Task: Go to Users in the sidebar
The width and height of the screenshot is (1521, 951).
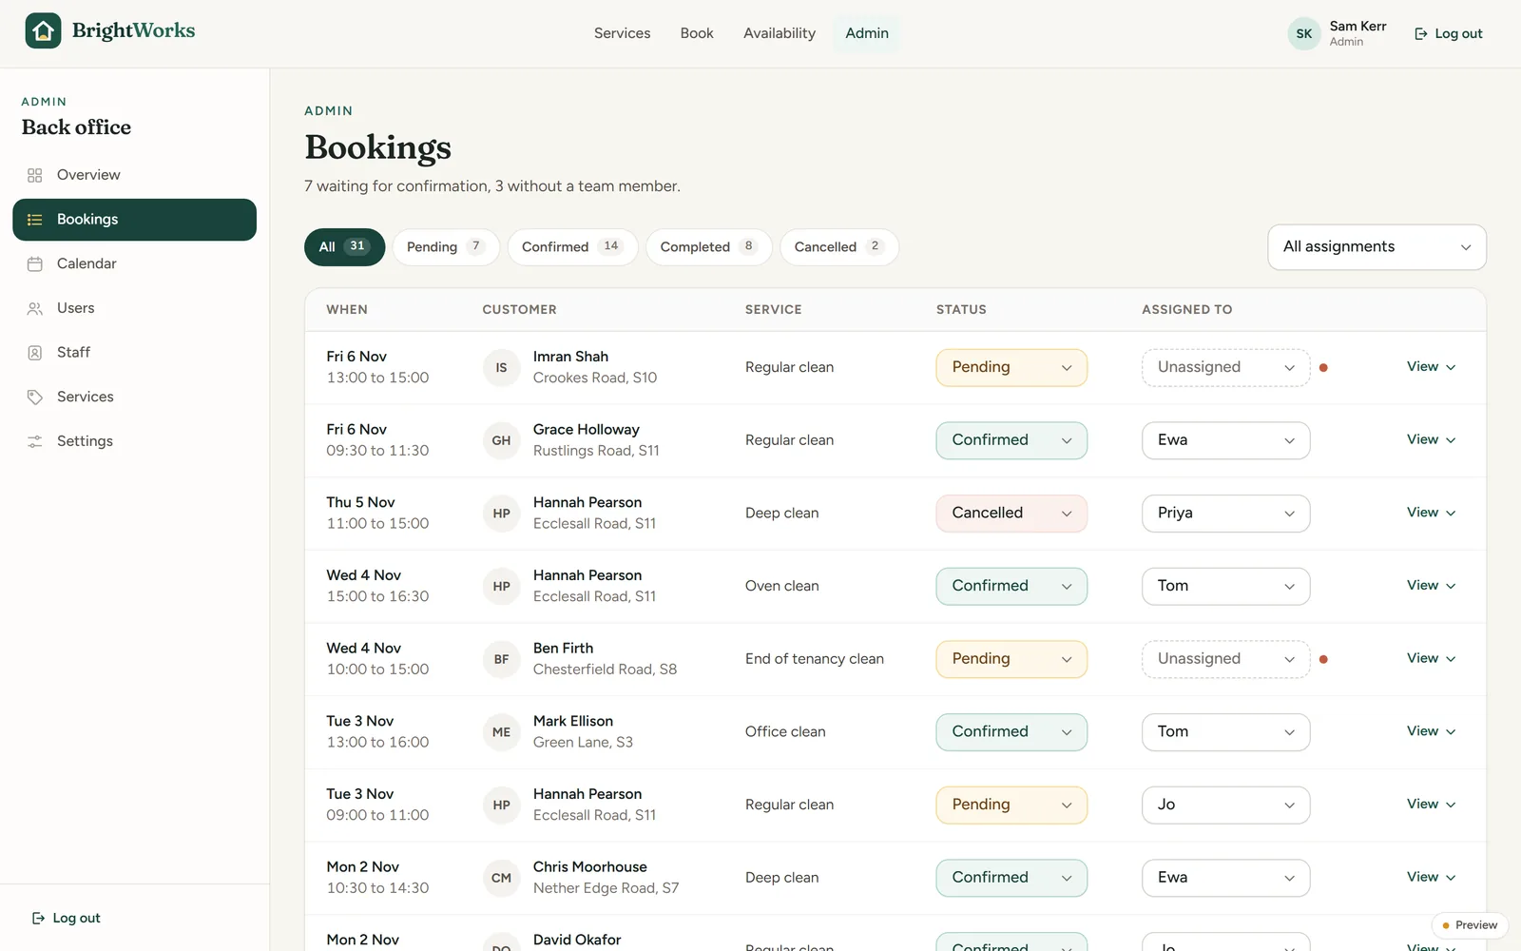Action: coord(134,308)
